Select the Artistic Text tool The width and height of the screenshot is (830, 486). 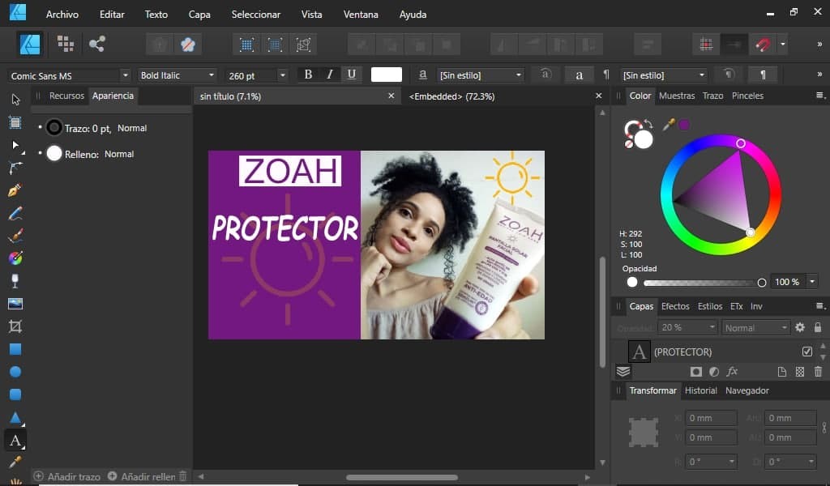pos(15,440)
